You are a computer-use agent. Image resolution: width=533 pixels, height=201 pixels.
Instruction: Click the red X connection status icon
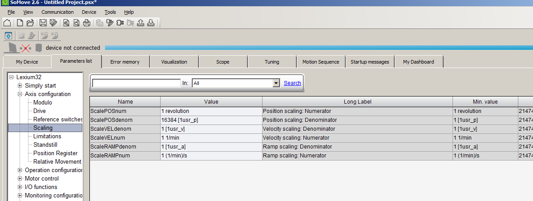click(25, 48)
